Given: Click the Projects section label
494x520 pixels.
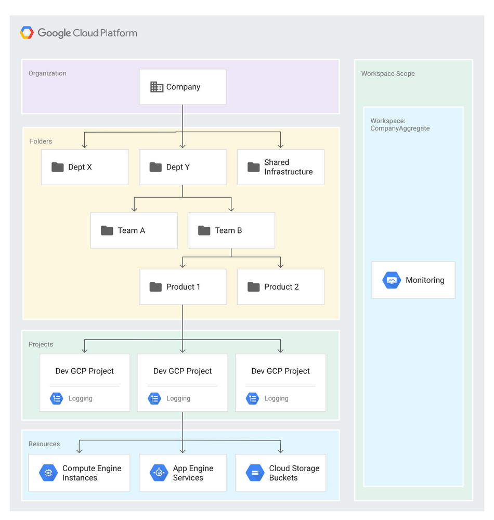Looking at the screenshot, I should [41, 344].
